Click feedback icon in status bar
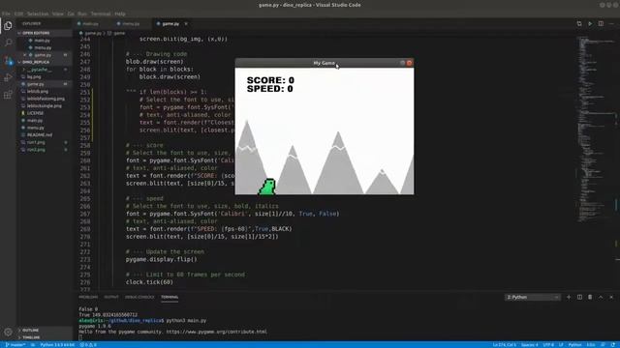Viewport: 620px width, 348px height. click(603, 345)
